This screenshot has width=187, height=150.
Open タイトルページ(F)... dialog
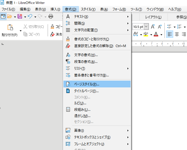pyautogui.click(x=97, y=91)
